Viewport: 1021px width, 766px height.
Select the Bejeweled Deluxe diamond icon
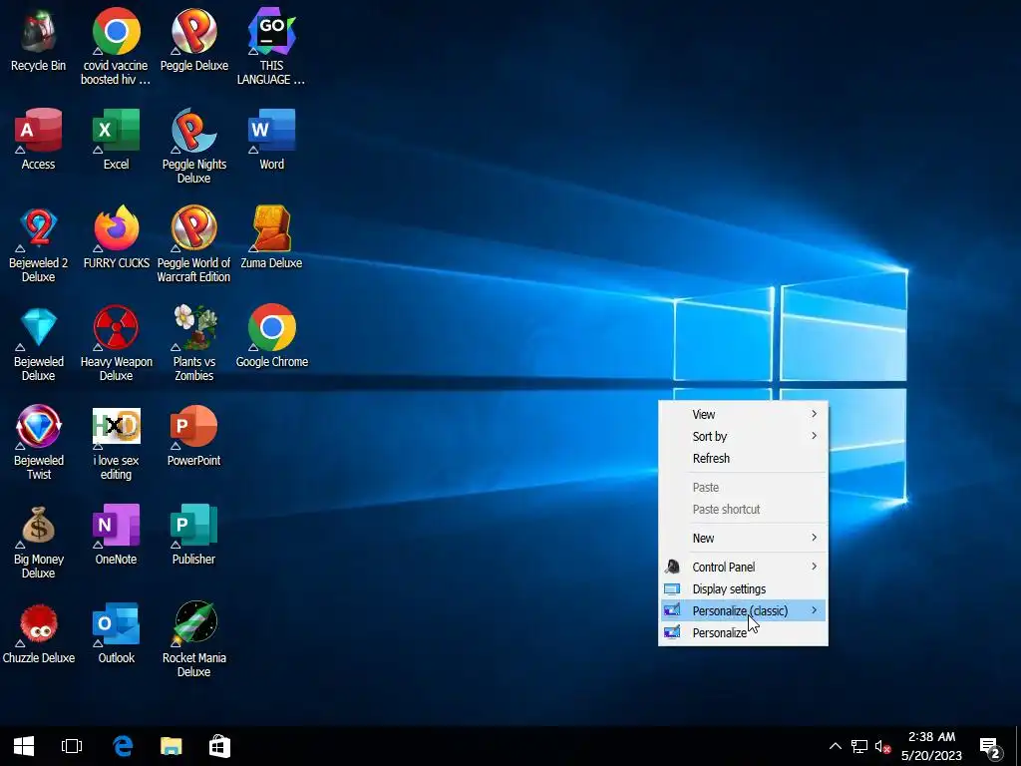click(x=39, y=344)
